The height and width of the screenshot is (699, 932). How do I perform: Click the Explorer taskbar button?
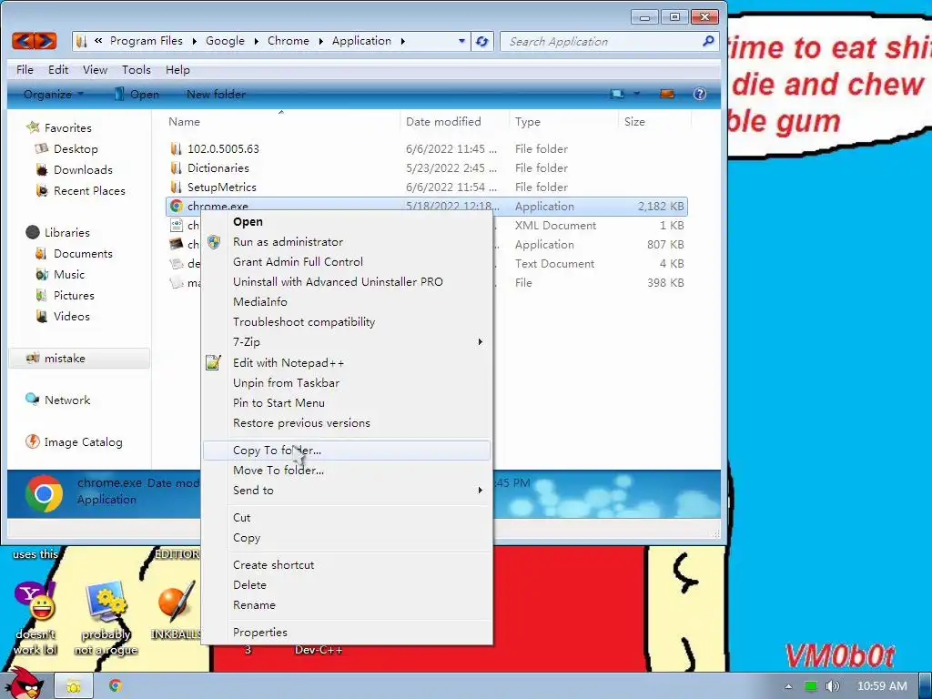pyautogui.click(x=74, y=686)
